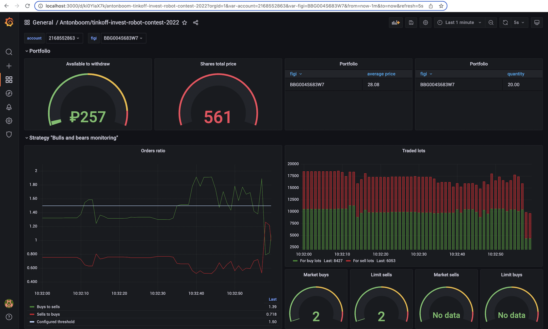Open Available to withdraw panel title menu

click(x=88, y=64)
